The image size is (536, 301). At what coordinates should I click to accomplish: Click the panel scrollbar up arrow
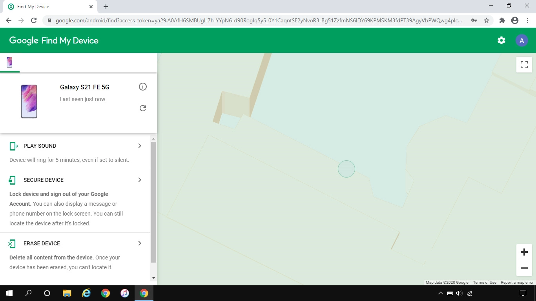[153, 139]
